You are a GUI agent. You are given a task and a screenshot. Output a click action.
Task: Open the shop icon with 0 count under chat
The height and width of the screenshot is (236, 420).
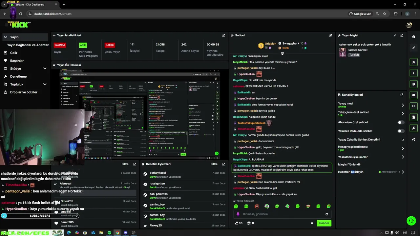tap(250, 223)
